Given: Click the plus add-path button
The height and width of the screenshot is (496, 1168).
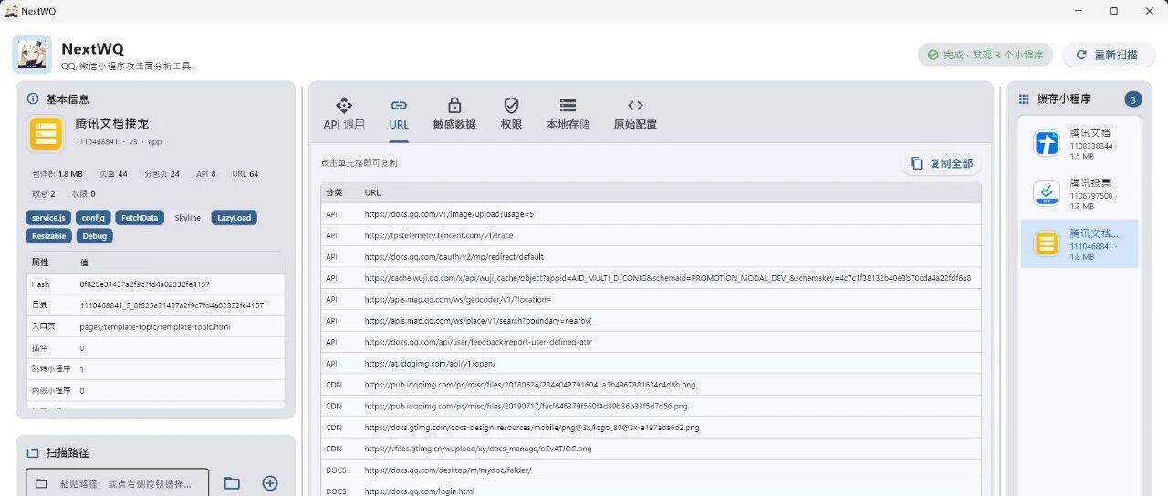Looking at the screenshot, I should [270, 483].
